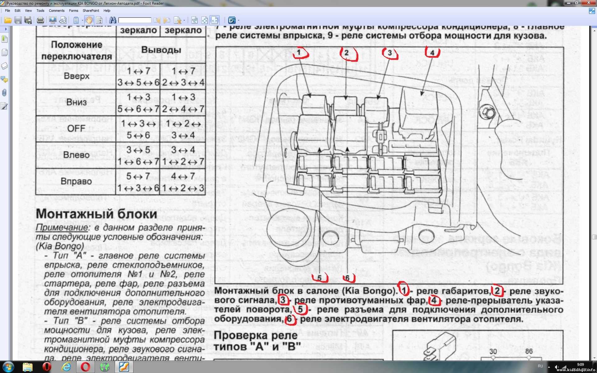This screenshot has width=597, height=373.
Task: Show hidden tray icons arrow
Action: 549,367
